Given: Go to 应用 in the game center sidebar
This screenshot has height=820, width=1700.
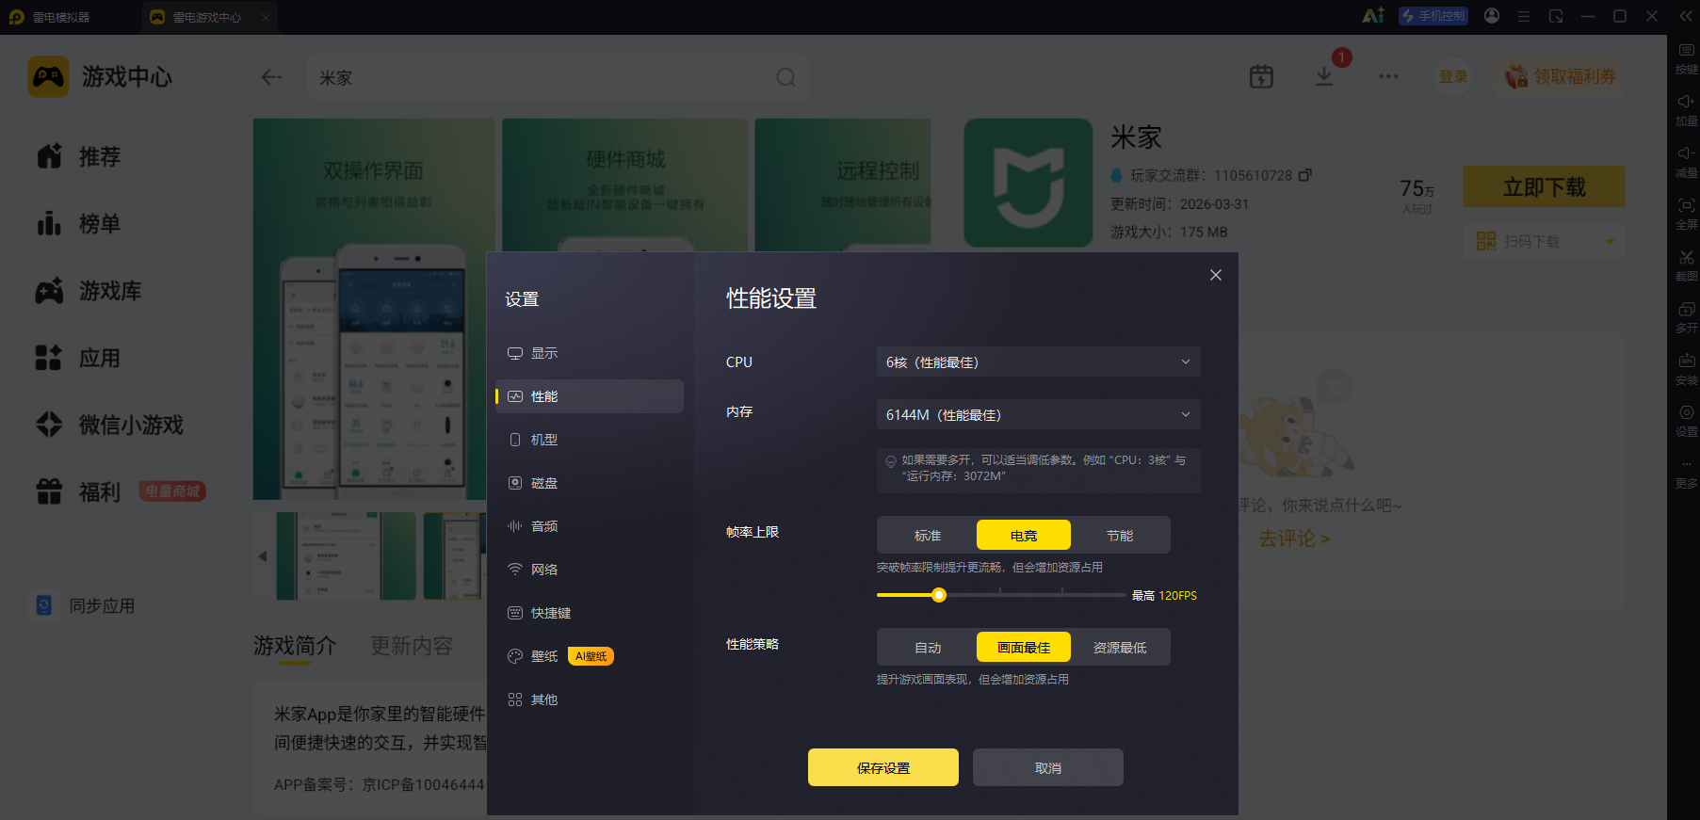Looking at the screenshot, I should [x=78, y=358].
